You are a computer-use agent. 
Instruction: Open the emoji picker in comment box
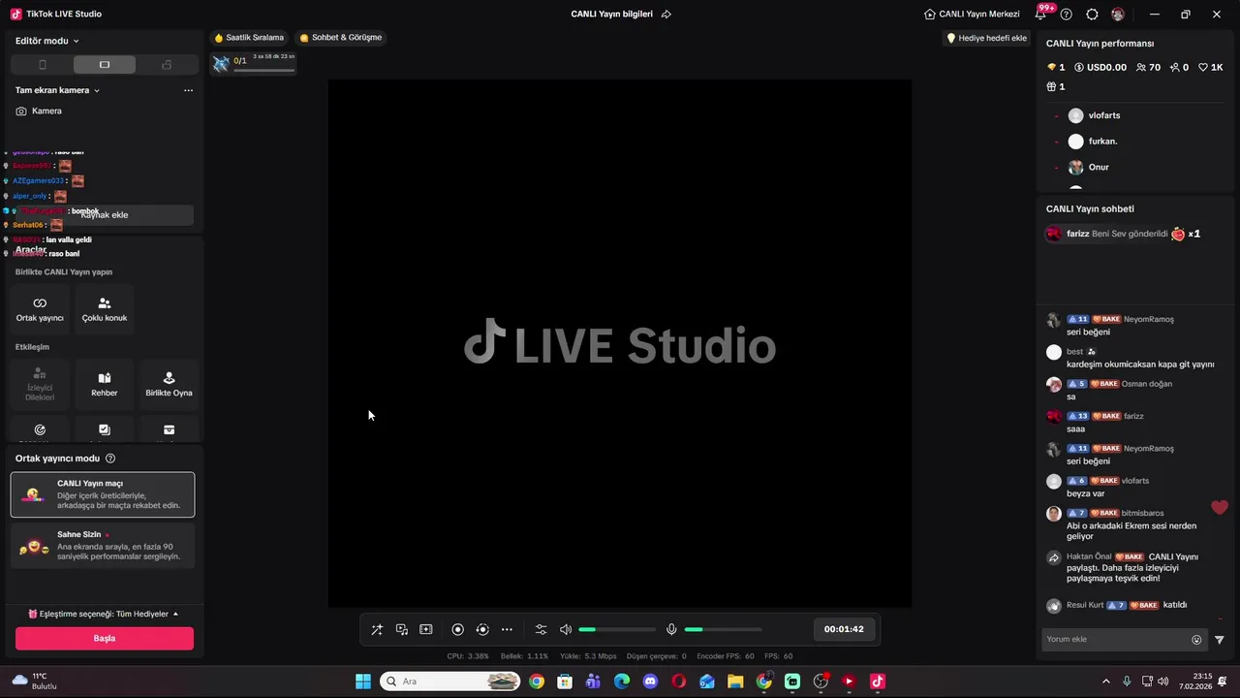(1196, 639)
